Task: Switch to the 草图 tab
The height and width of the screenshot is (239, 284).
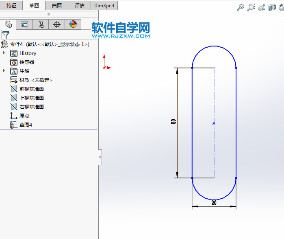Action: point(34,5)
